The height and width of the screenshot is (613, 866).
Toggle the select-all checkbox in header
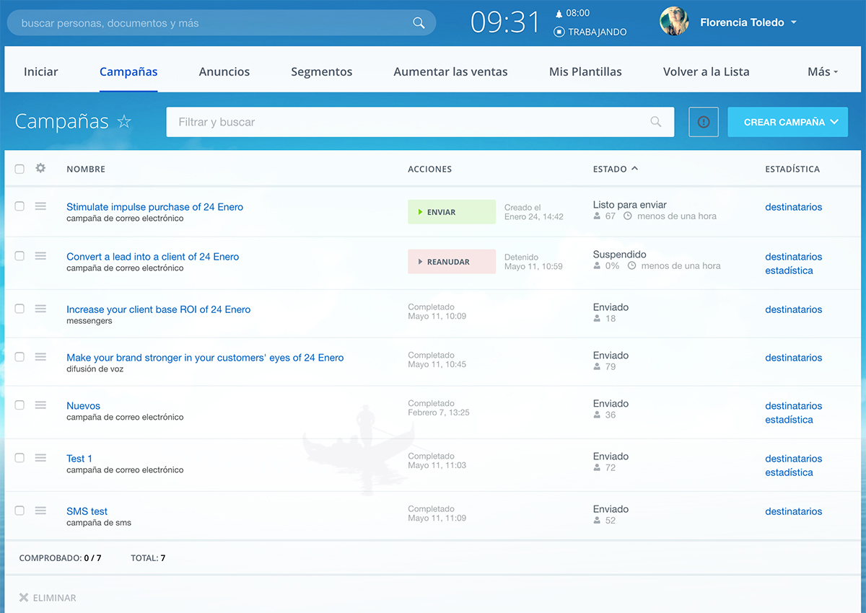19,169
